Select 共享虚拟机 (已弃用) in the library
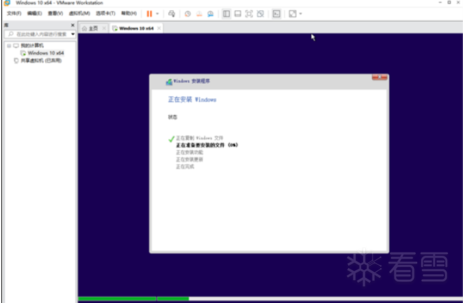Viewport: 463px width, 303px height. coord(41,61)
